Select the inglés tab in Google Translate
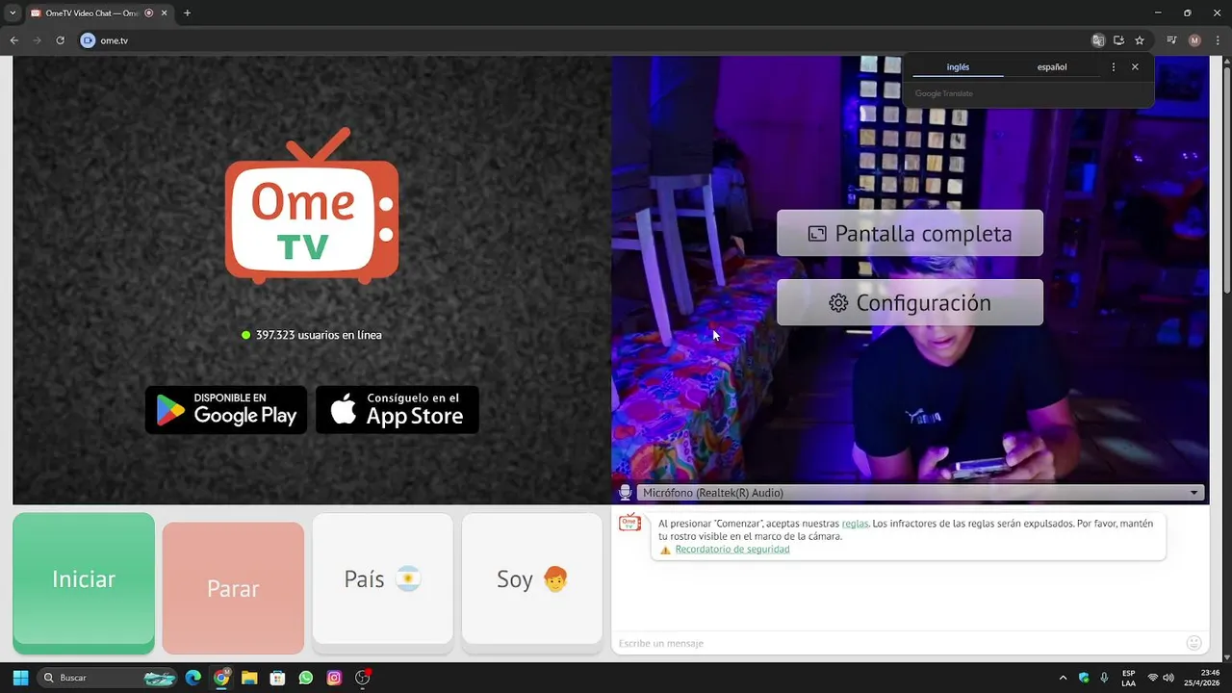This screenshot has height=693, width=1232. pos(958,67)
